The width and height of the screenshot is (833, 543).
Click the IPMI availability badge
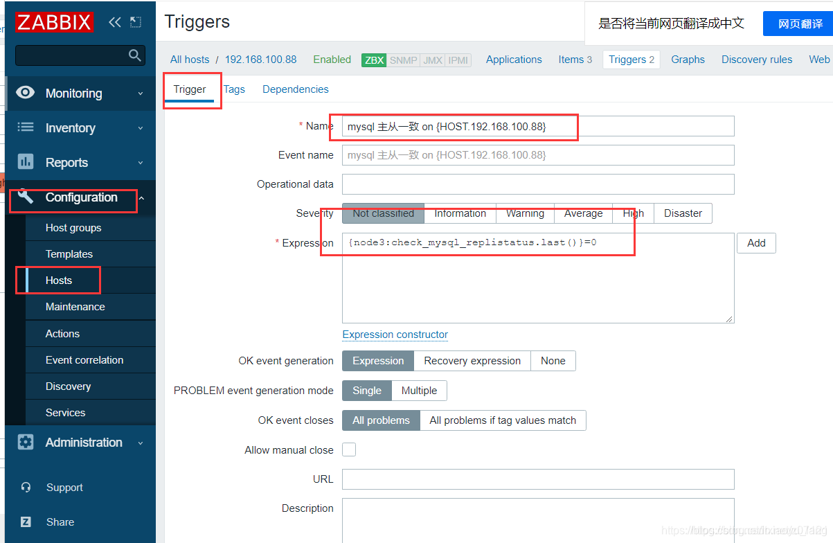[x=458, y=60]
